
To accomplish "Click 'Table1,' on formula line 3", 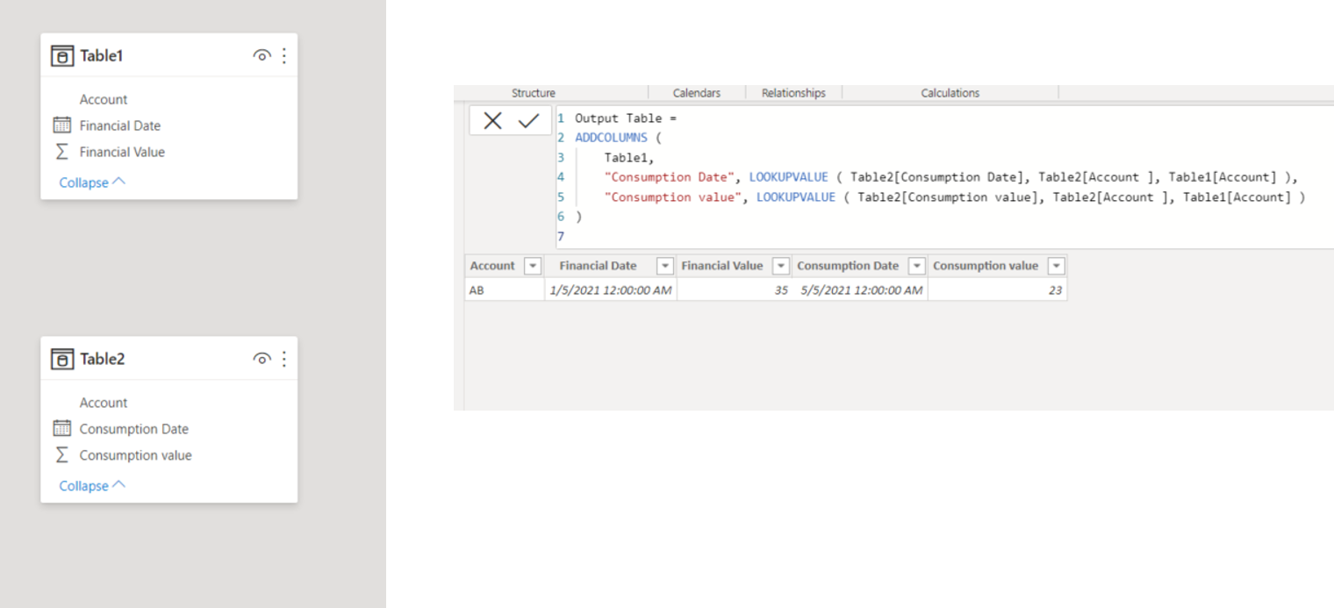I will point(629,158).
